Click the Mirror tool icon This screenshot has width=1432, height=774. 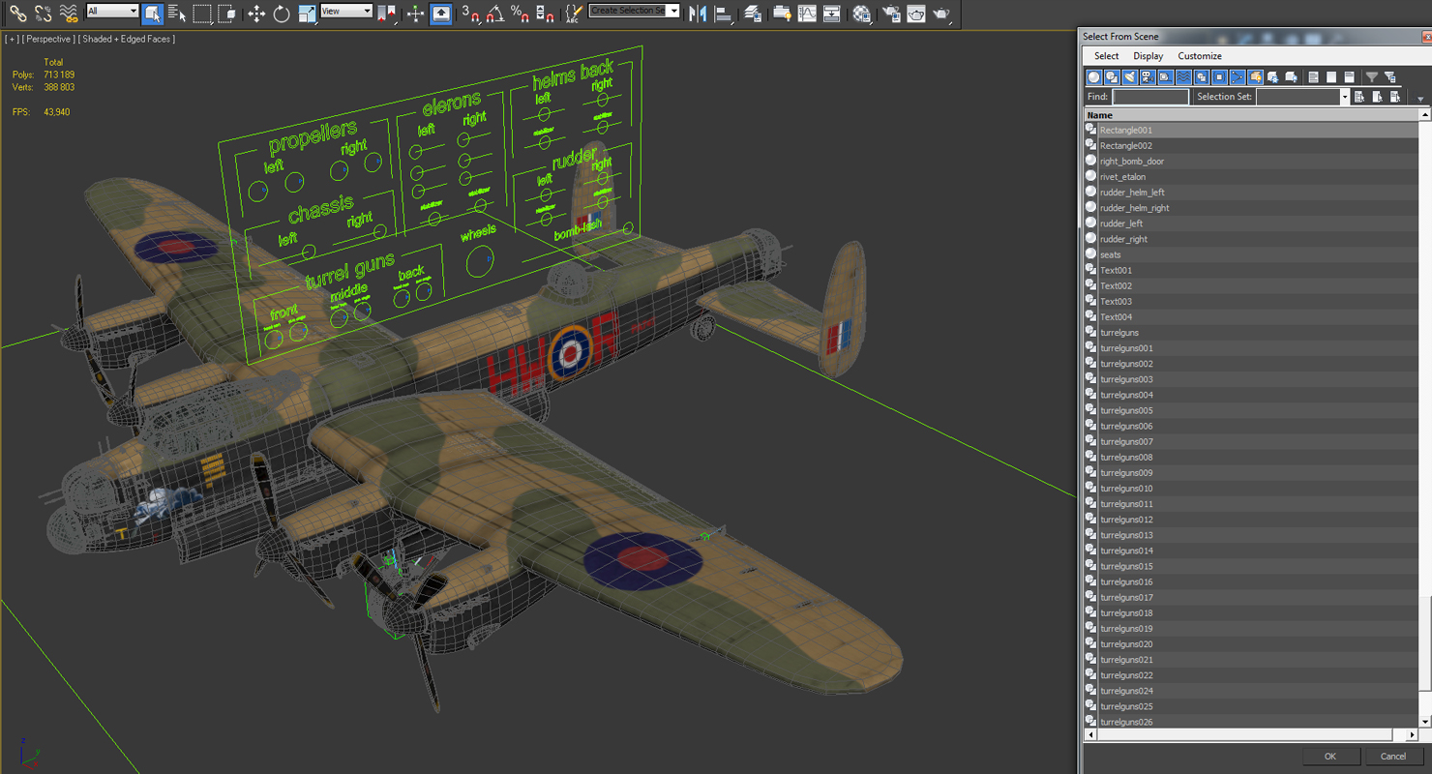tap(698, 14)
